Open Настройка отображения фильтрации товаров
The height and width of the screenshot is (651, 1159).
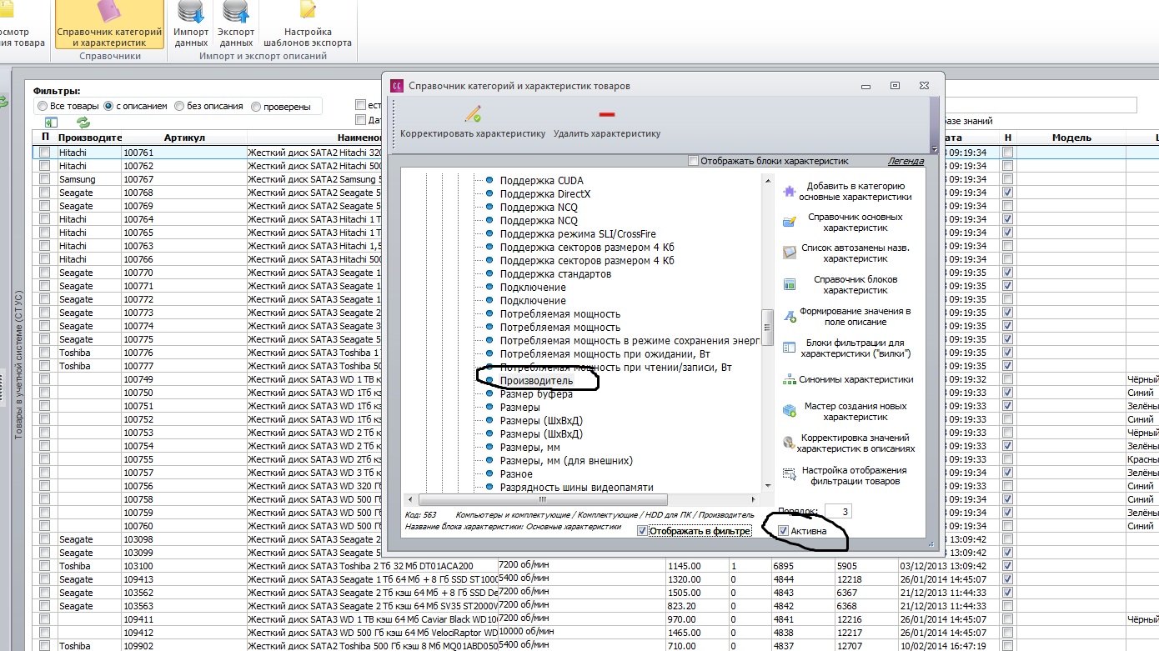point(846,475)
